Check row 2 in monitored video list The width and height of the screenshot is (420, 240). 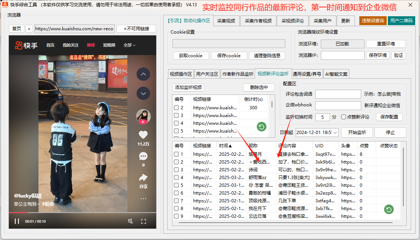[177, 108]
